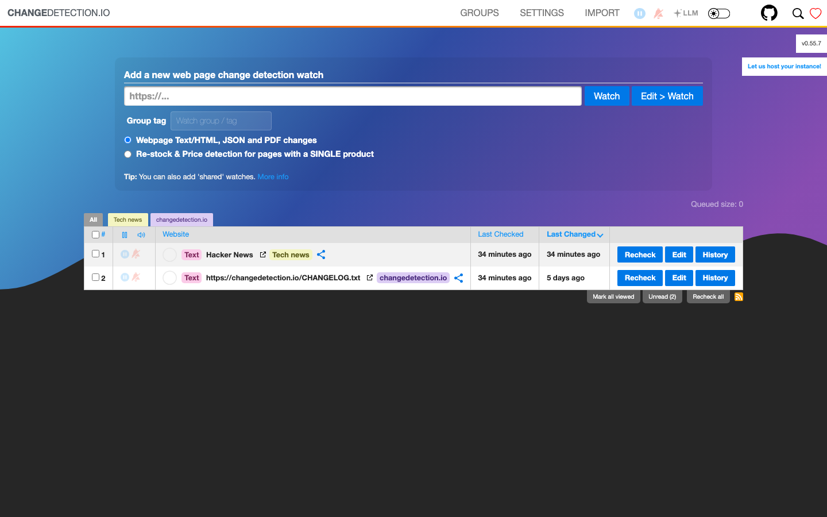Click changedetection.io tag on row 2

click(x=413, y=277)
